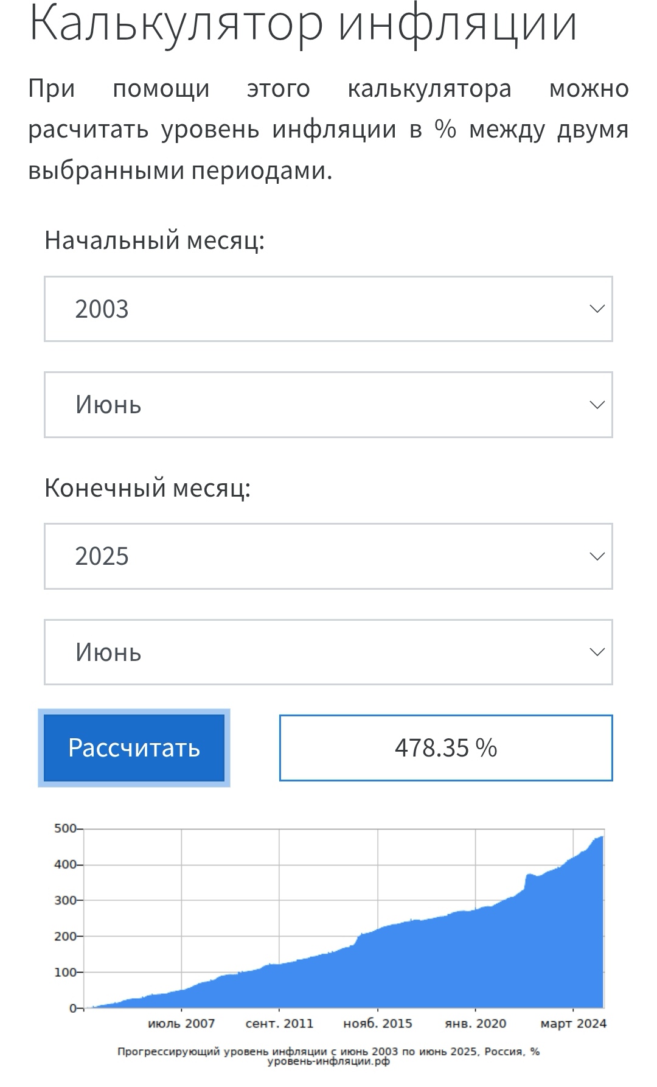Click the янв. 2020 axis label
This screenshot has height=1087, width=657.
(x=476, y=1023)
